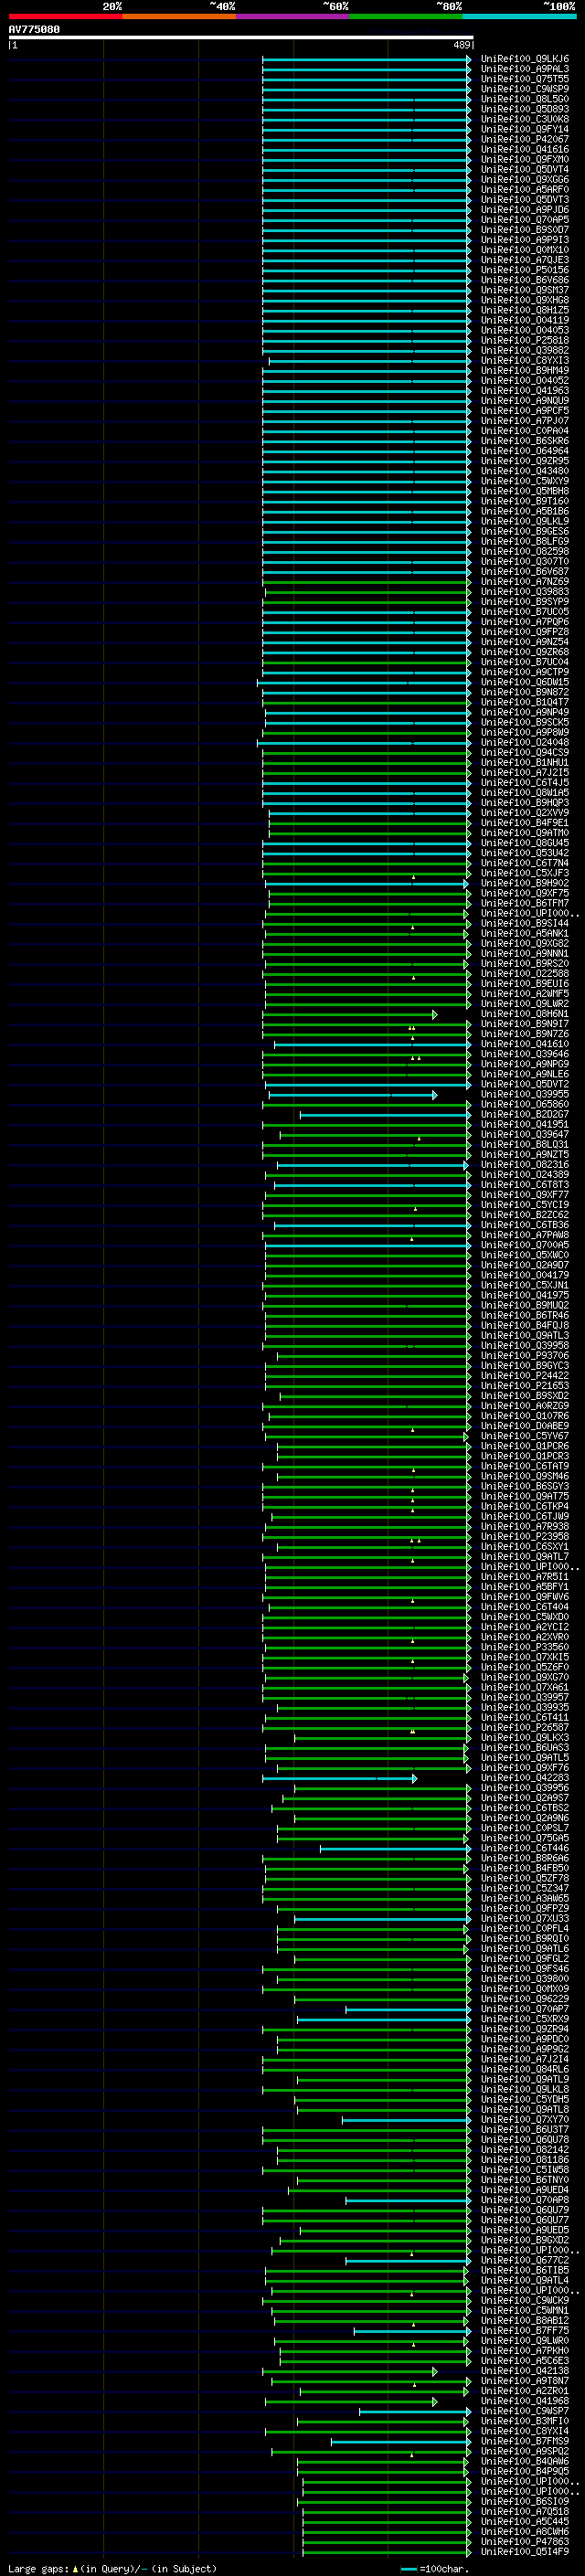
Task: Click the cyan alignment bar for UniRef100_C6T446
Action: tap(395, 1848)
